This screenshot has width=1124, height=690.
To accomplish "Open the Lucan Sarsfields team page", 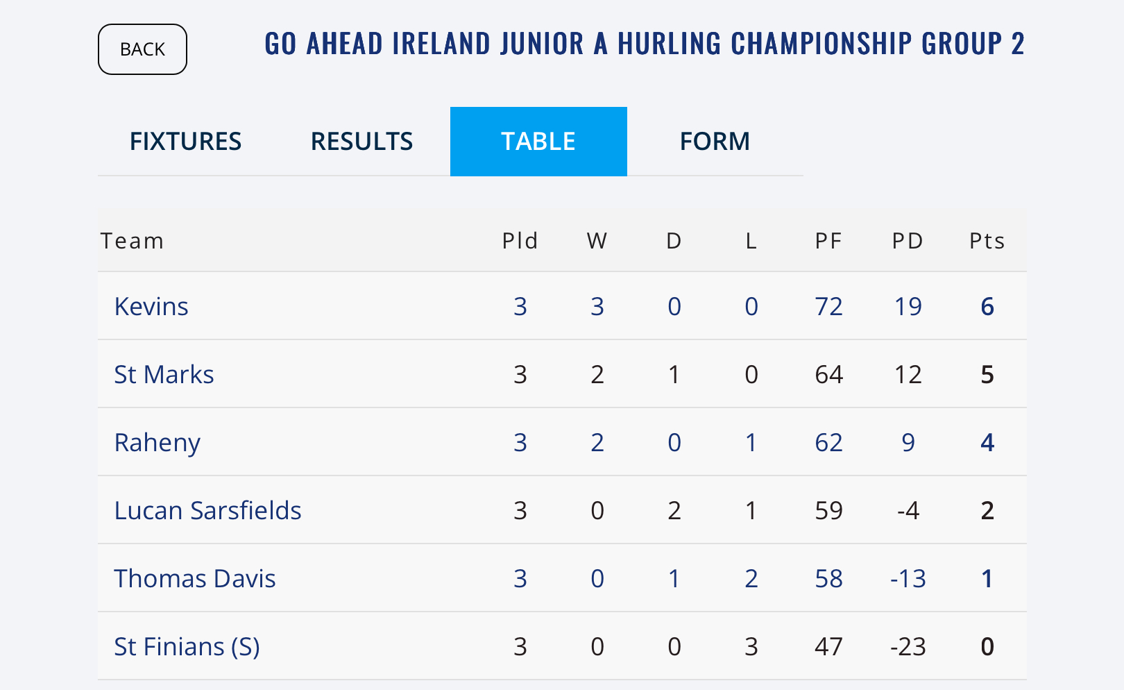I will coord(207,510).
